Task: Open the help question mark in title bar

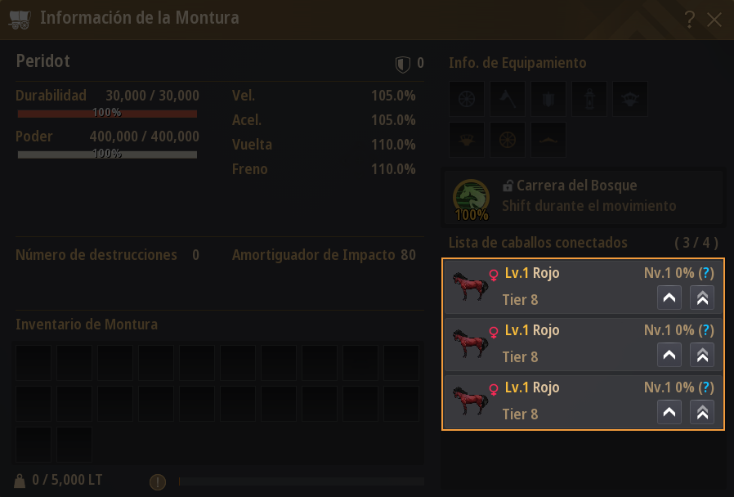Action: [689, 20]
